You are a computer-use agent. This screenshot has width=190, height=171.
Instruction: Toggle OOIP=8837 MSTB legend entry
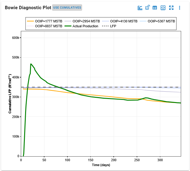(45, 26)
